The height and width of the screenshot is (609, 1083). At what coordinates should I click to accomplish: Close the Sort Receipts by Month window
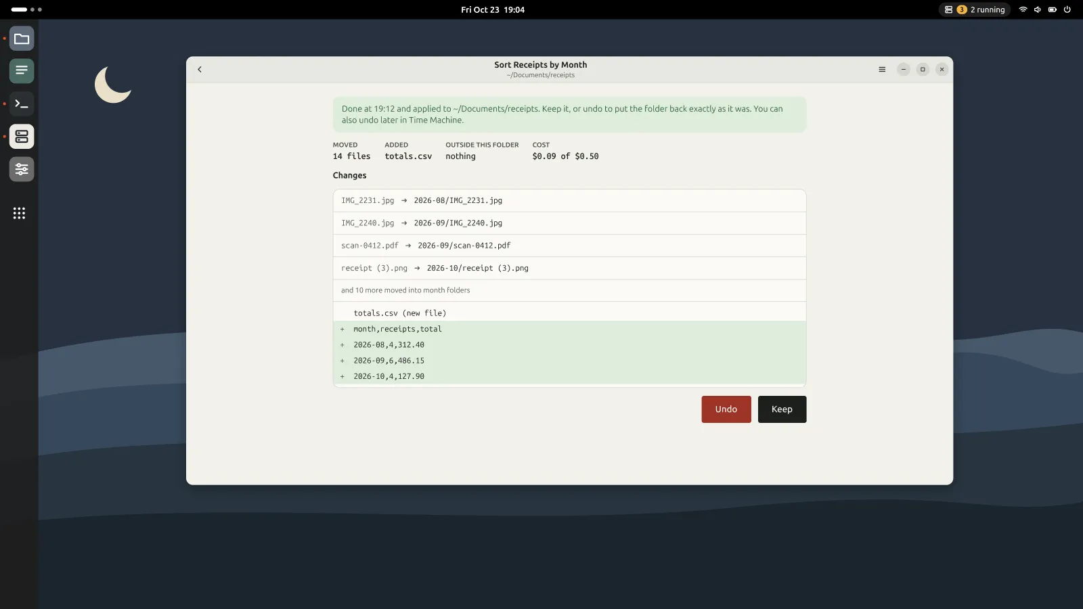942,70
